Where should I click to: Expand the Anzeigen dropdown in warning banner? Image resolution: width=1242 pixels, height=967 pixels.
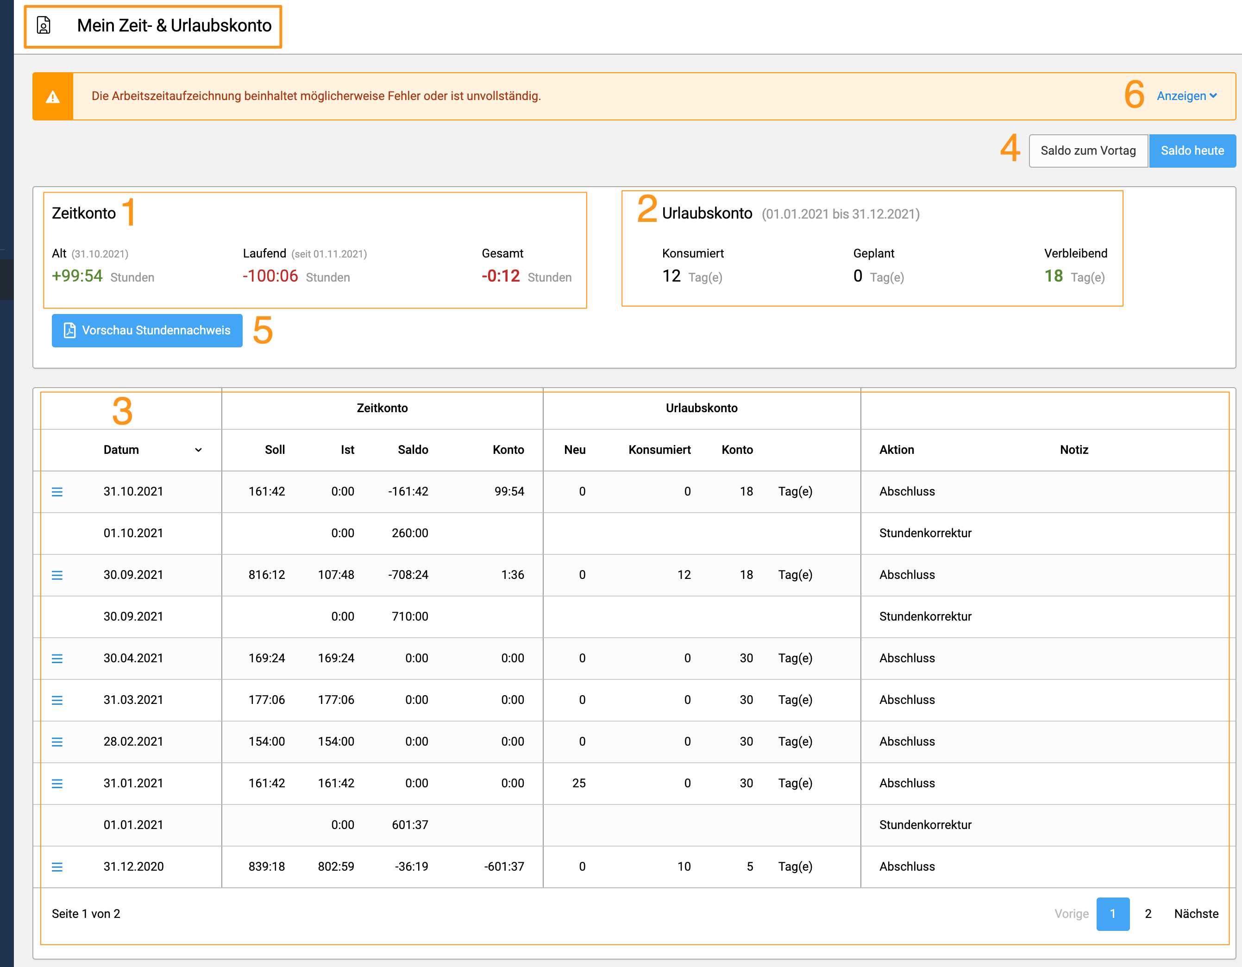[1186, 96]
